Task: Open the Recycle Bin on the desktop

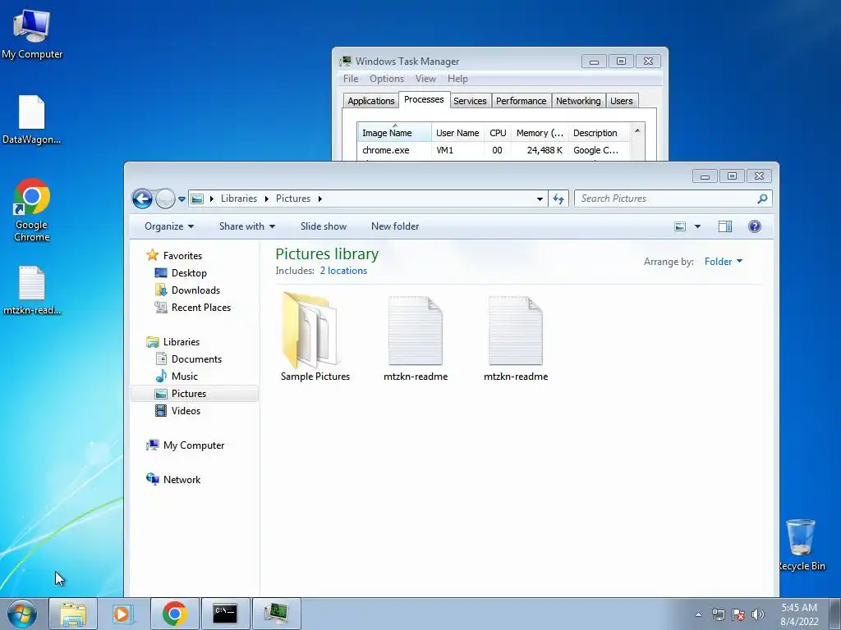Action: (x=802, y=545)
